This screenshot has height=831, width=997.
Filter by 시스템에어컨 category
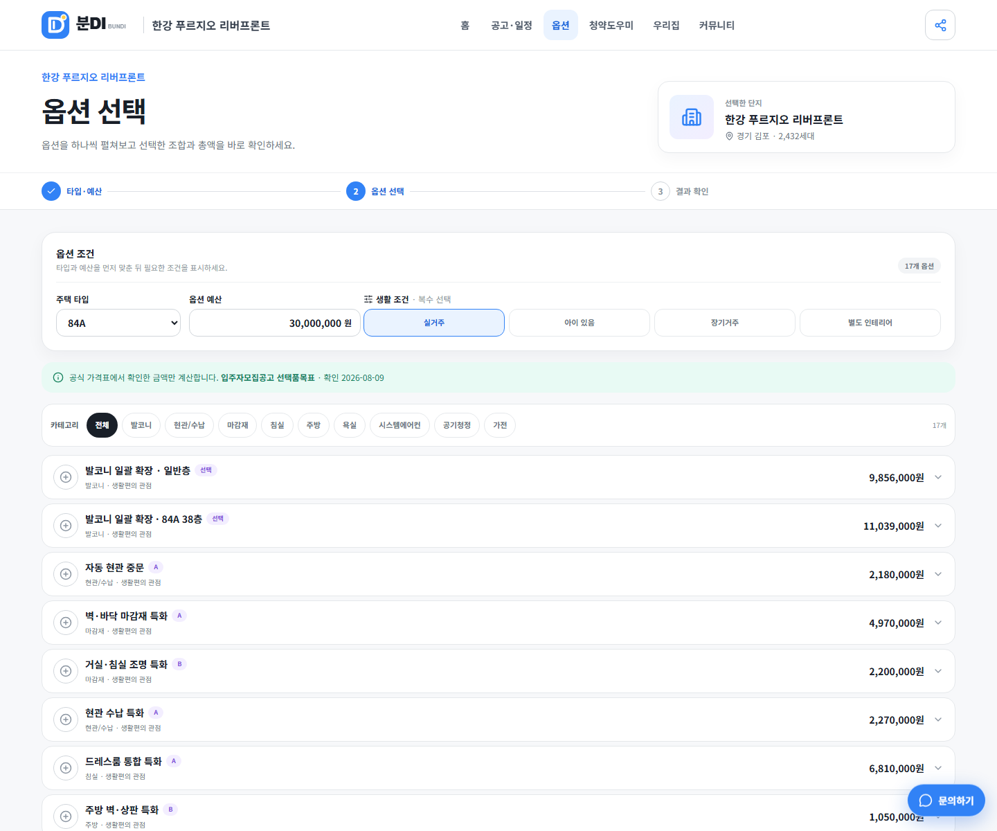399,425
